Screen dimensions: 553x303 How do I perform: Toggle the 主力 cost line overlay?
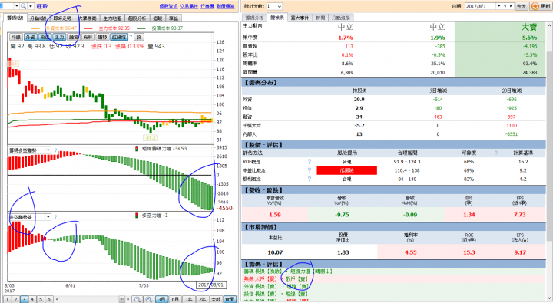[59, 37]
